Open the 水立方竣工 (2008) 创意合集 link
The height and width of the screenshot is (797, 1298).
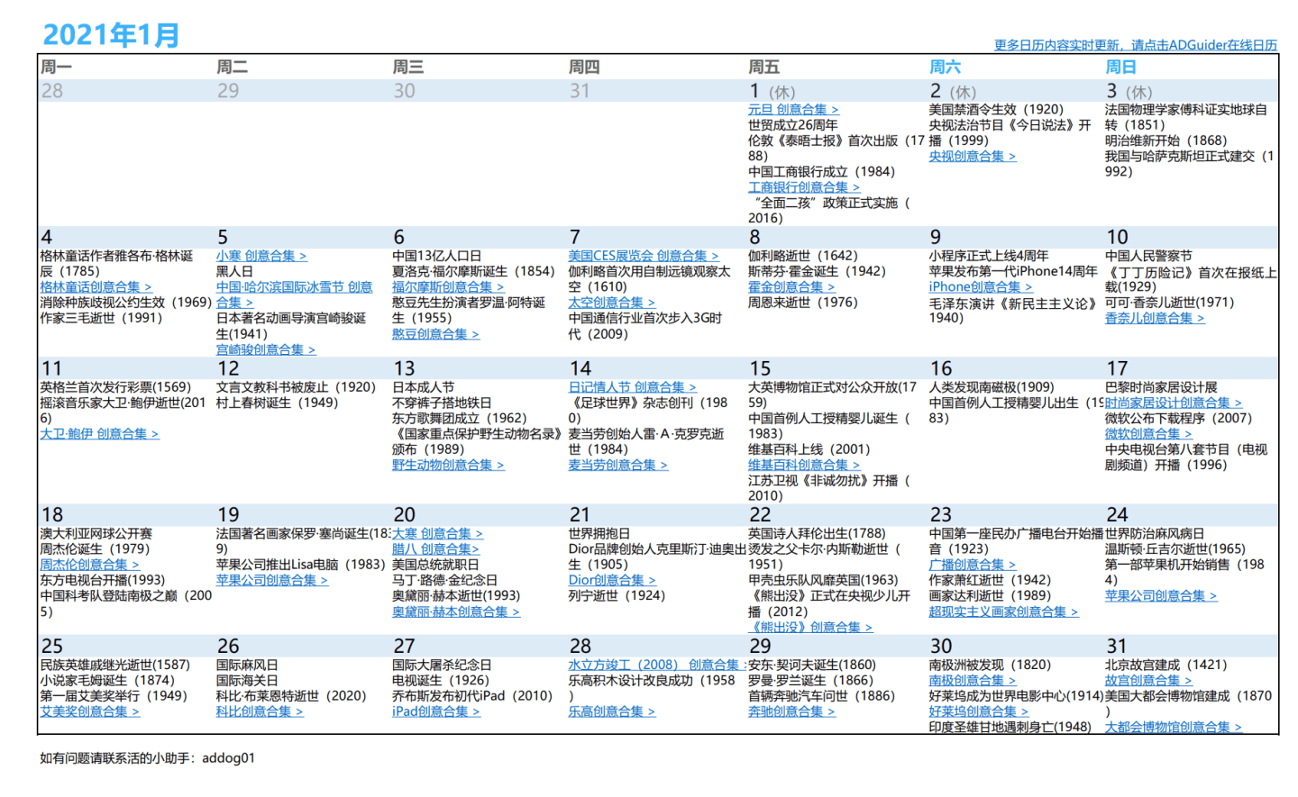(658, 666)
